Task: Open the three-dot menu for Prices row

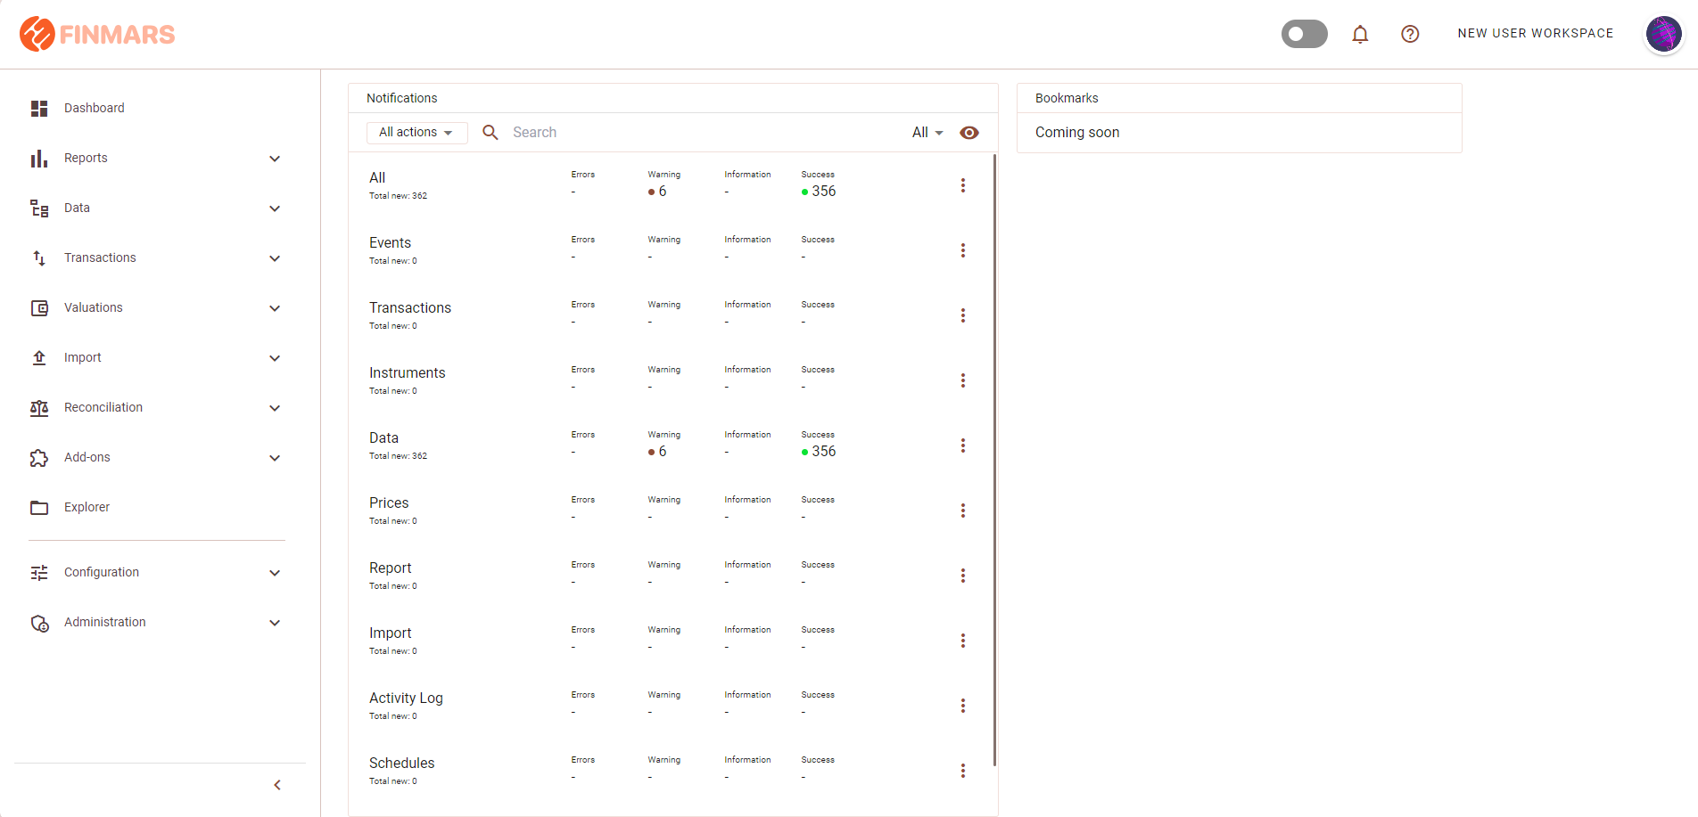Action: coord(963,511)
